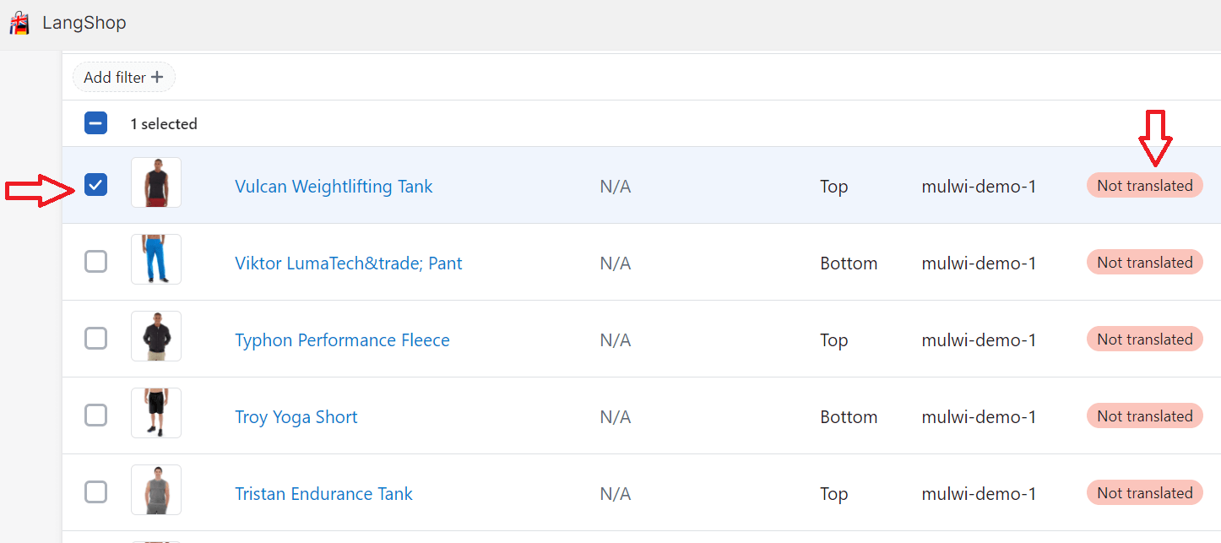
Task: Click mulwi-demo-1 in Vulcan Weightlifting Tank row
Action: point(979,187)
